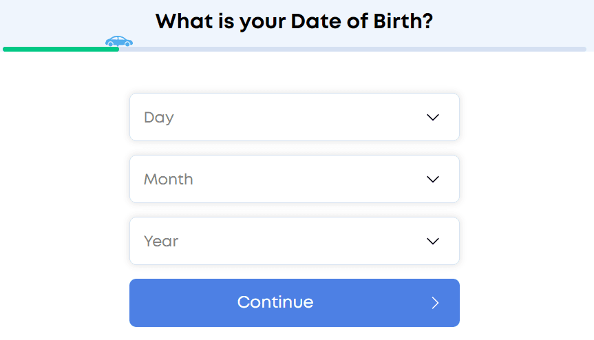Click the far right end of progress track
594x340 pixels.
584,50
